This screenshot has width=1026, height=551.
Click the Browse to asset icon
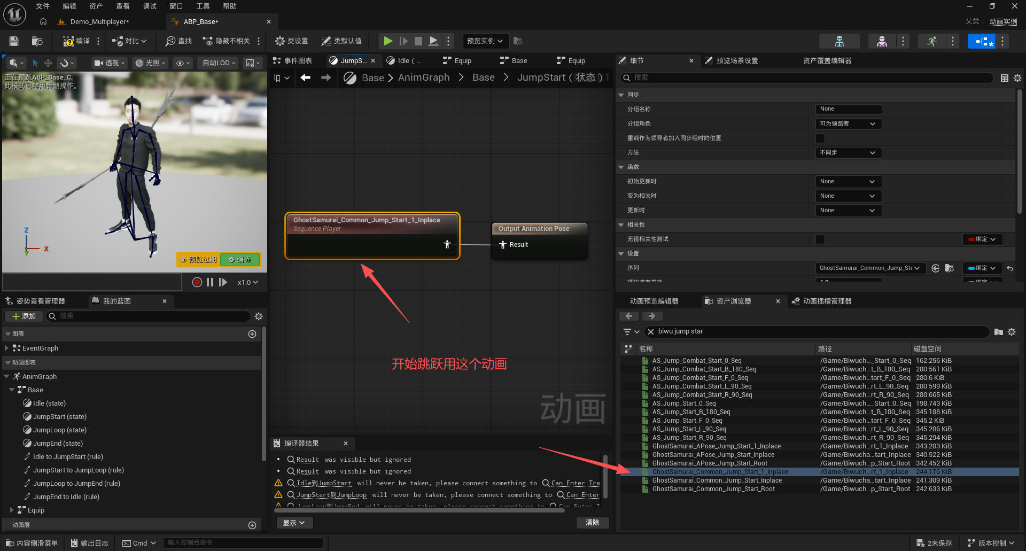click(x=37, y=41)
